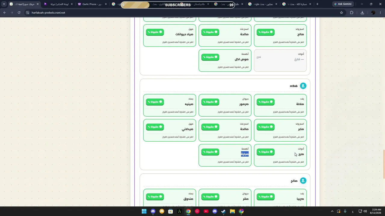Open the browser extensions menu

[x=352, y=13]
